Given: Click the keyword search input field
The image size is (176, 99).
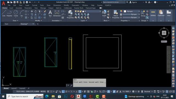Looking at the screenshot, I should click(114, 2).
